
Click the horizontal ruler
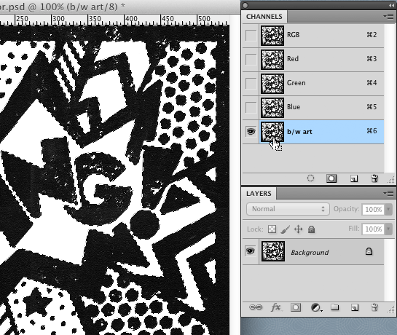[x=114, y=20]
